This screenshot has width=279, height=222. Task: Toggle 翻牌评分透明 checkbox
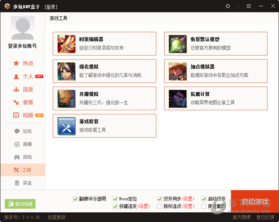(75, 199)
